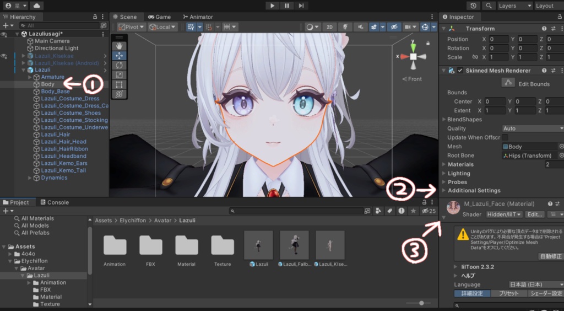The height and width of the screenshot is (311, 564).
Task: Click the shader Edit... button
Action: tap(534, 215)
